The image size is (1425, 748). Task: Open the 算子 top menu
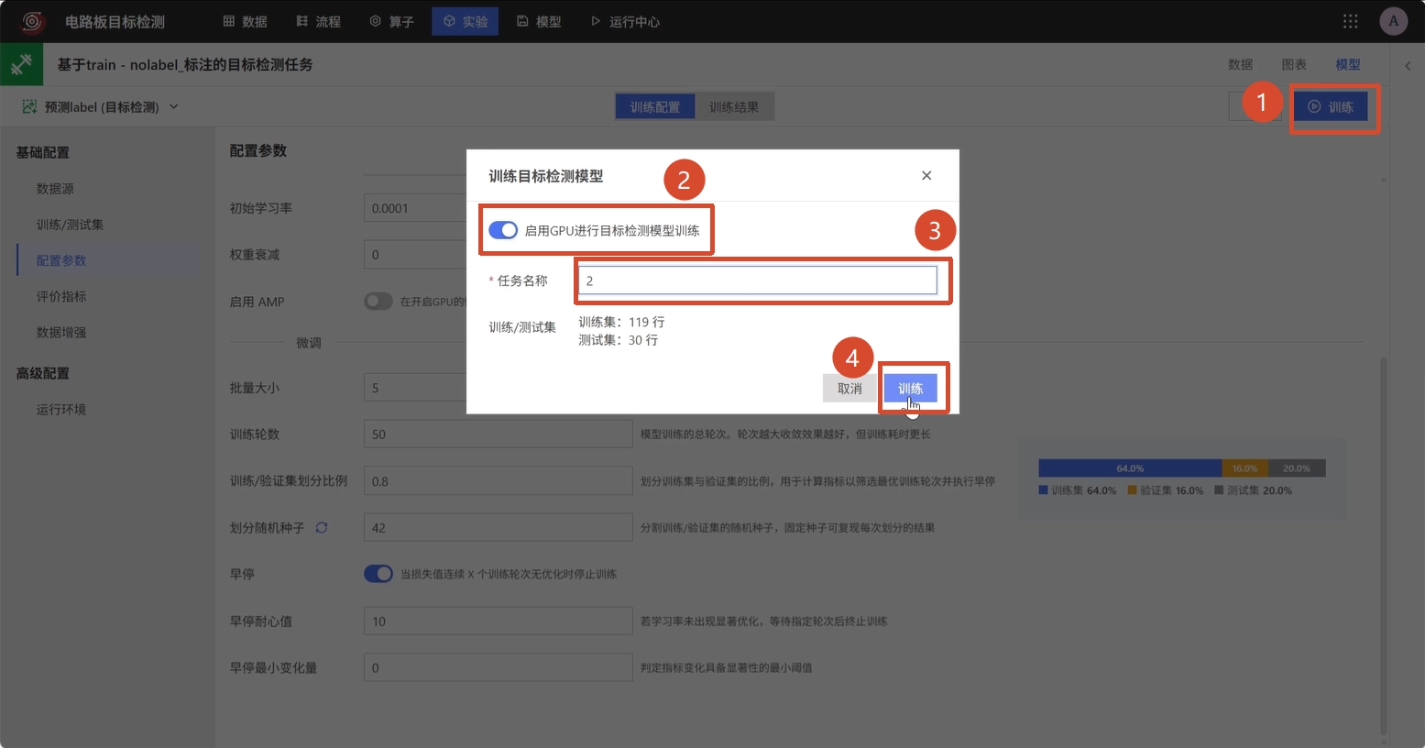pyautogui.click(x=391, y=21)
